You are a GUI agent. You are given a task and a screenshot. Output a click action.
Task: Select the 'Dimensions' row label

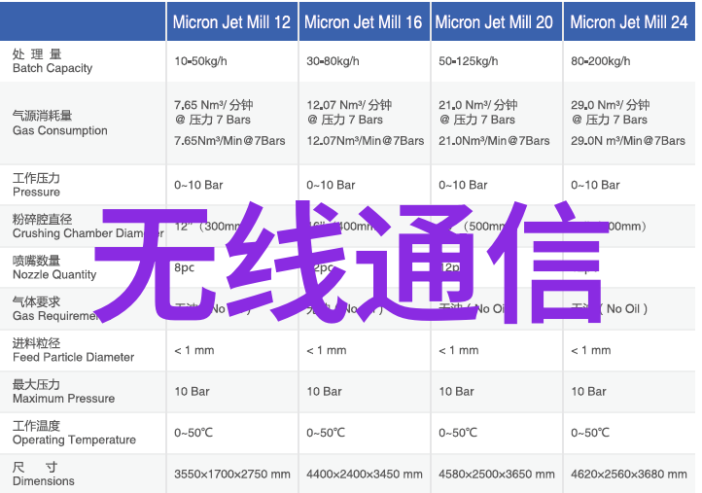[44, 481]
